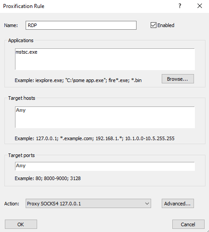Click the Target ports field

(x=105, y=166)
